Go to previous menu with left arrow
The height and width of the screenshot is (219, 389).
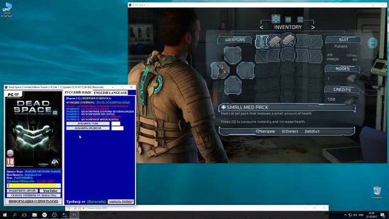261,27
